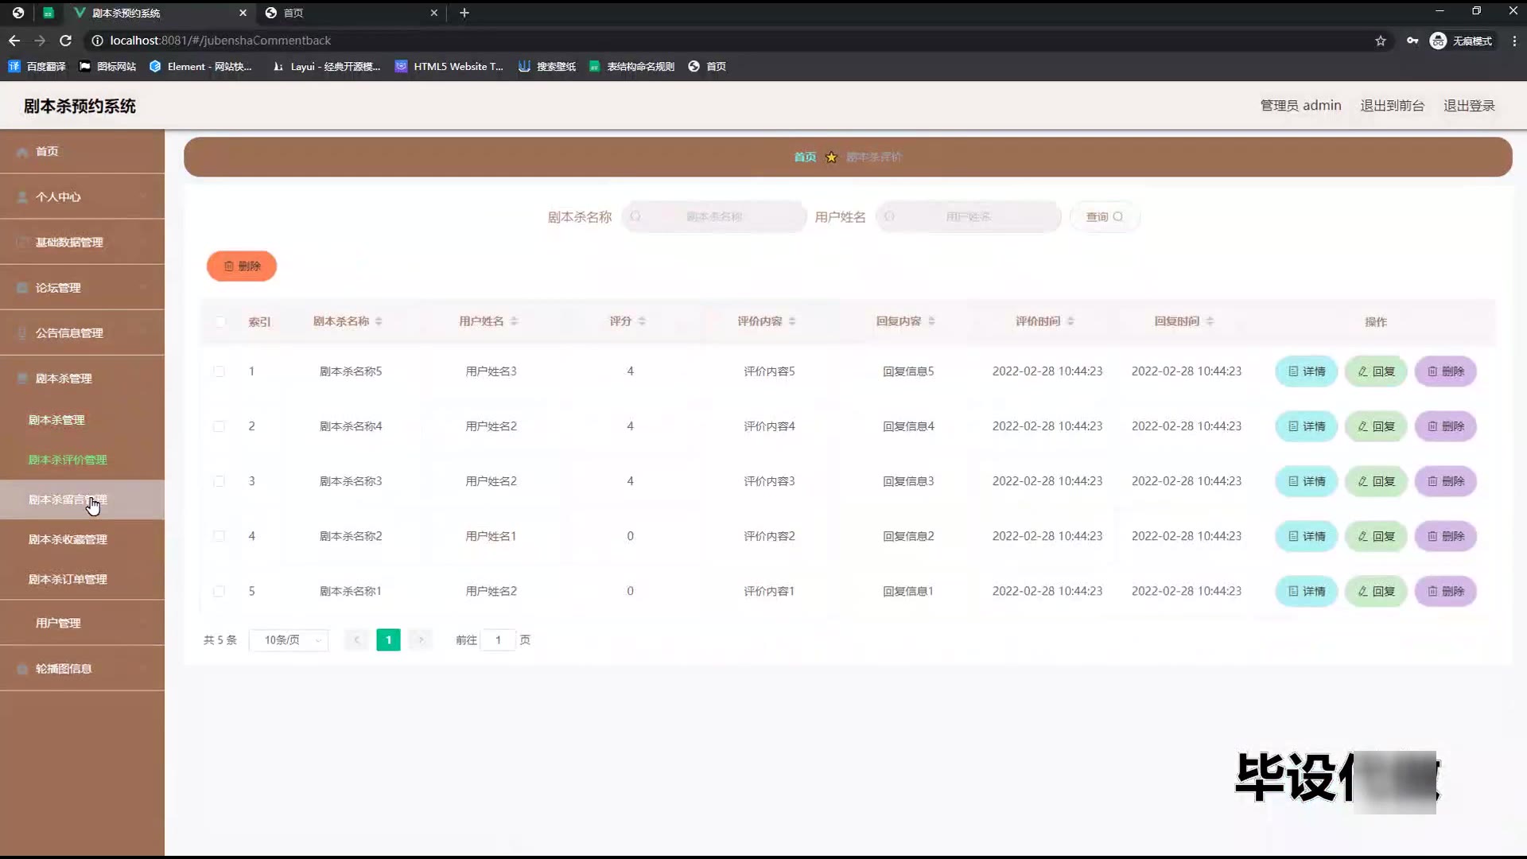
Task: Click sort arrows on 剧本杀名称 column
Action: (x=379, y=321)
